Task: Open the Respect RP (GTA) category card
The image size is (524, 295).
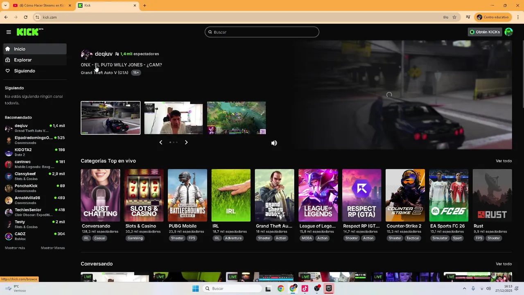Action: click(361, 195)
